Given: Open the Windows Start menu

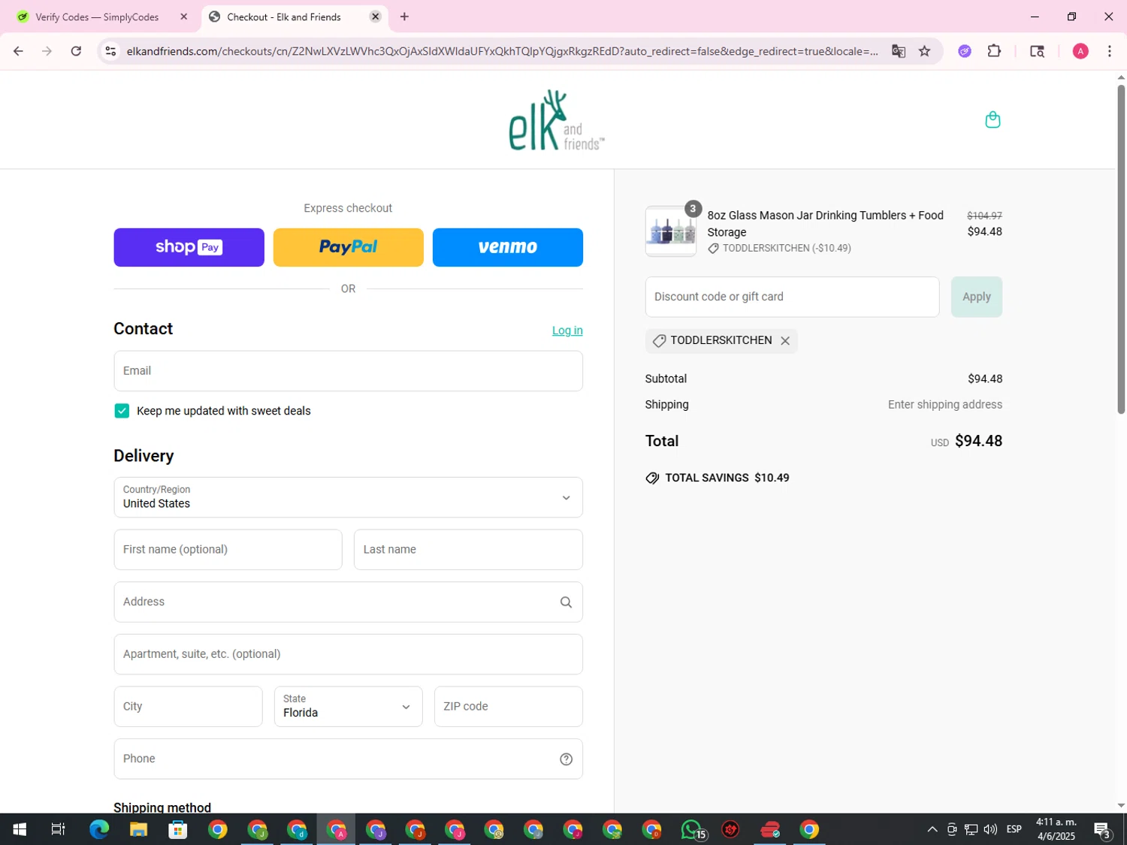Looking at the screenshot, I should point(20,829).
